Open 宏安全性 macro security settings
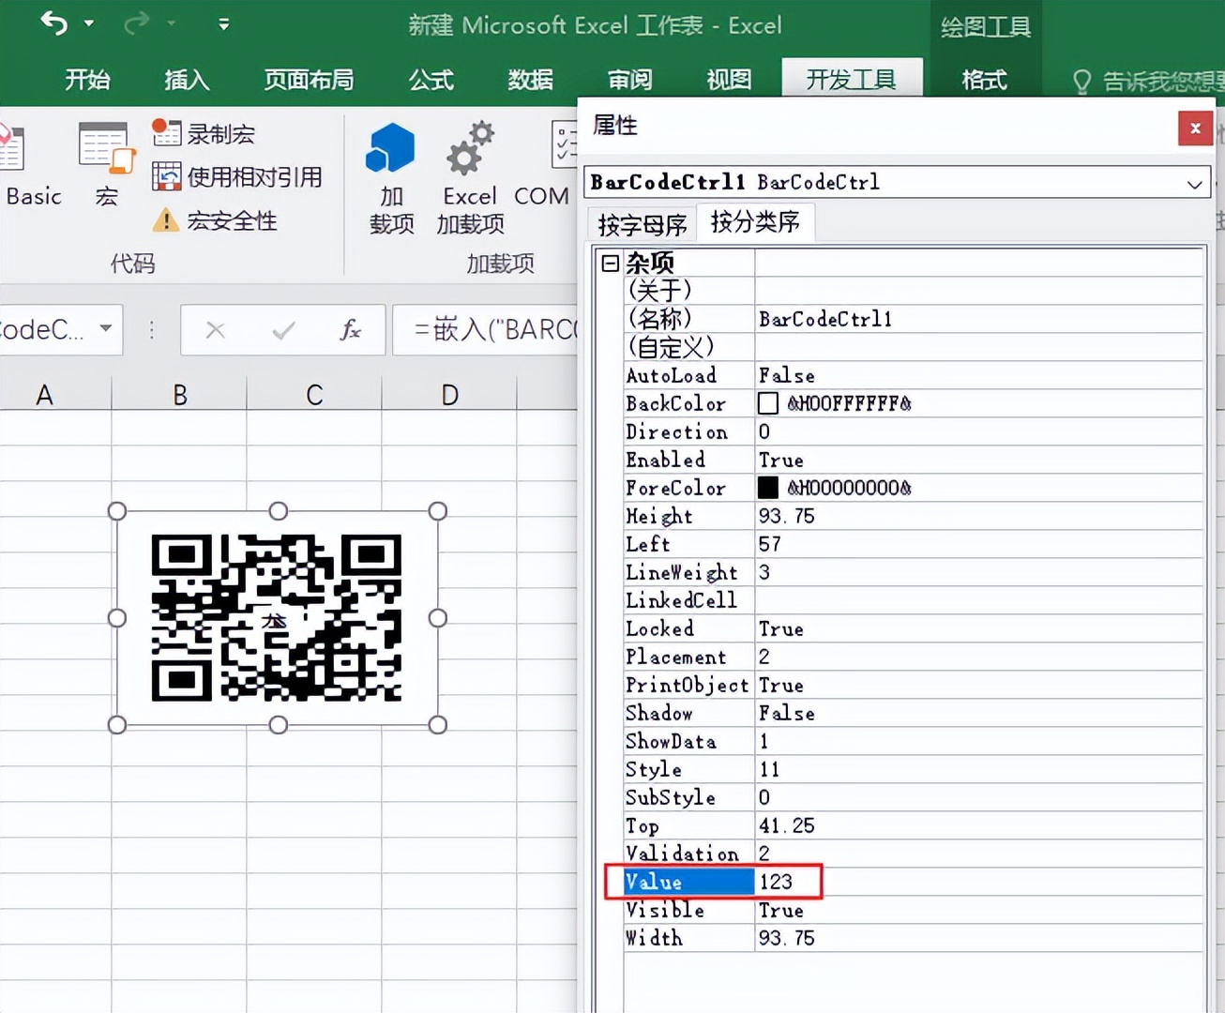 click(x=215, y=220)
